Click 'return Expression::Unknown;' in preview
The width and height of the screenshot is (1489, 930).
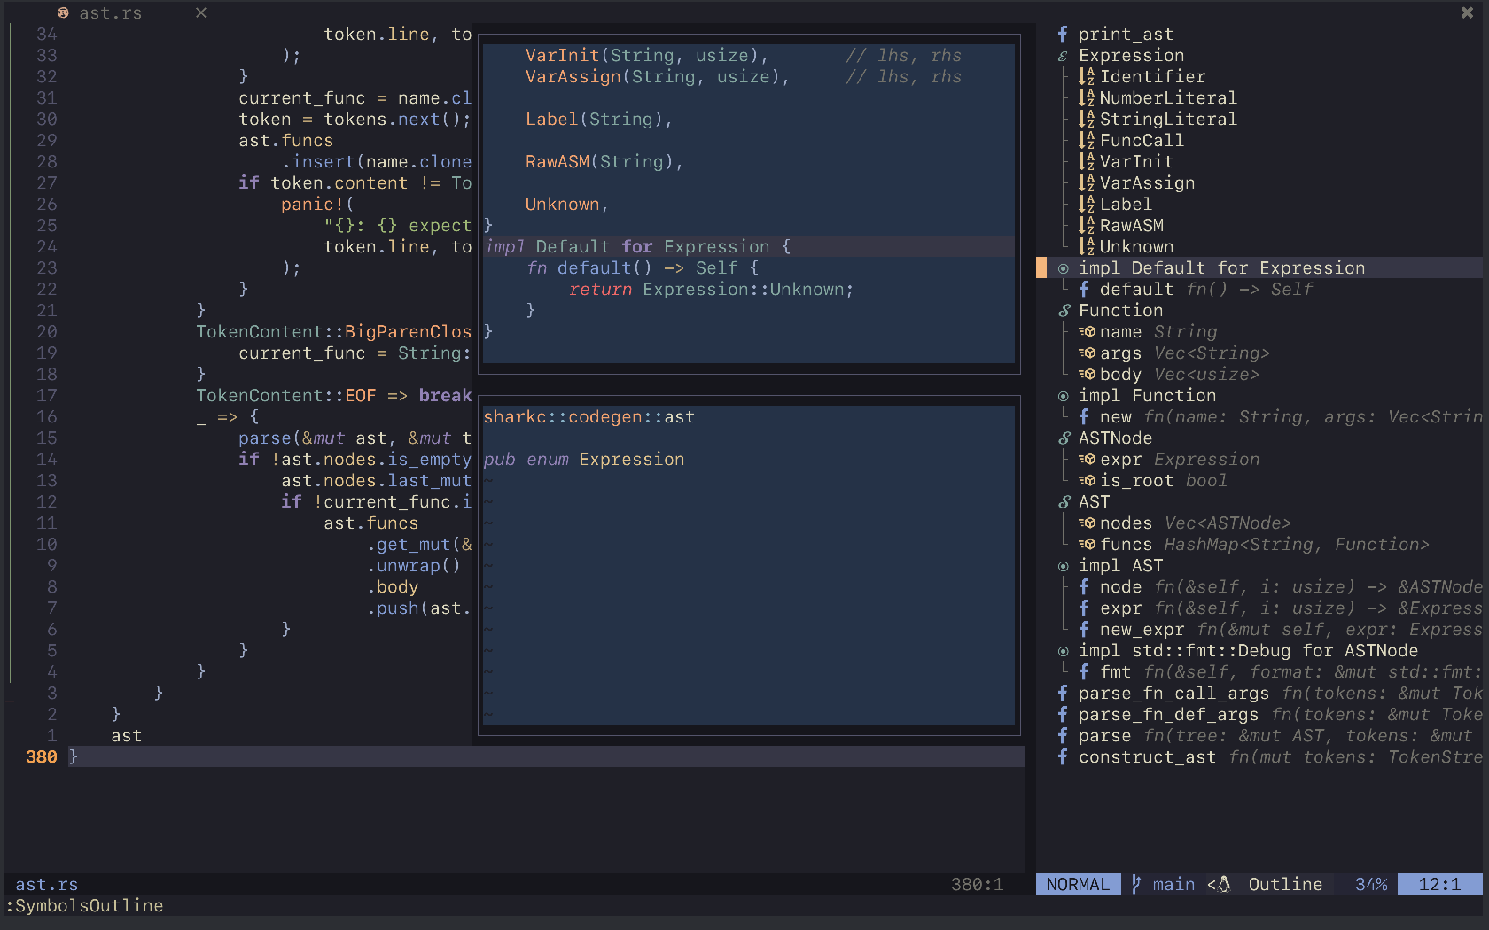click(711, 289)
